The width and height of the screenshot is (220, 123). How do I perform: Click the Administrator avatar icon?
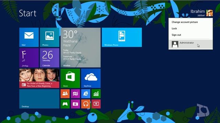[x=175, y=44]
